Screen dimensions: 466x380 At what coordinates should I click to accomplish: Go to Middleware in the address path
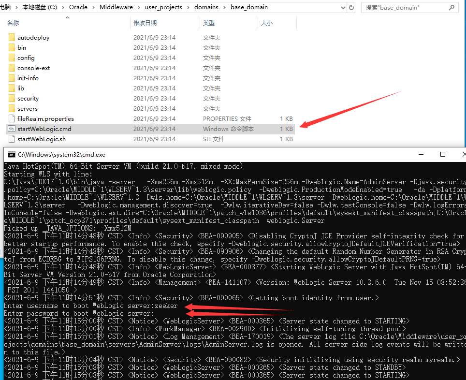tap(116, 7)
